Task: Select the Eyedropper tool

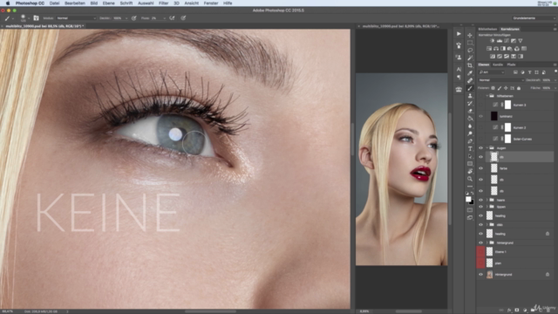Action: coord(470,73)
